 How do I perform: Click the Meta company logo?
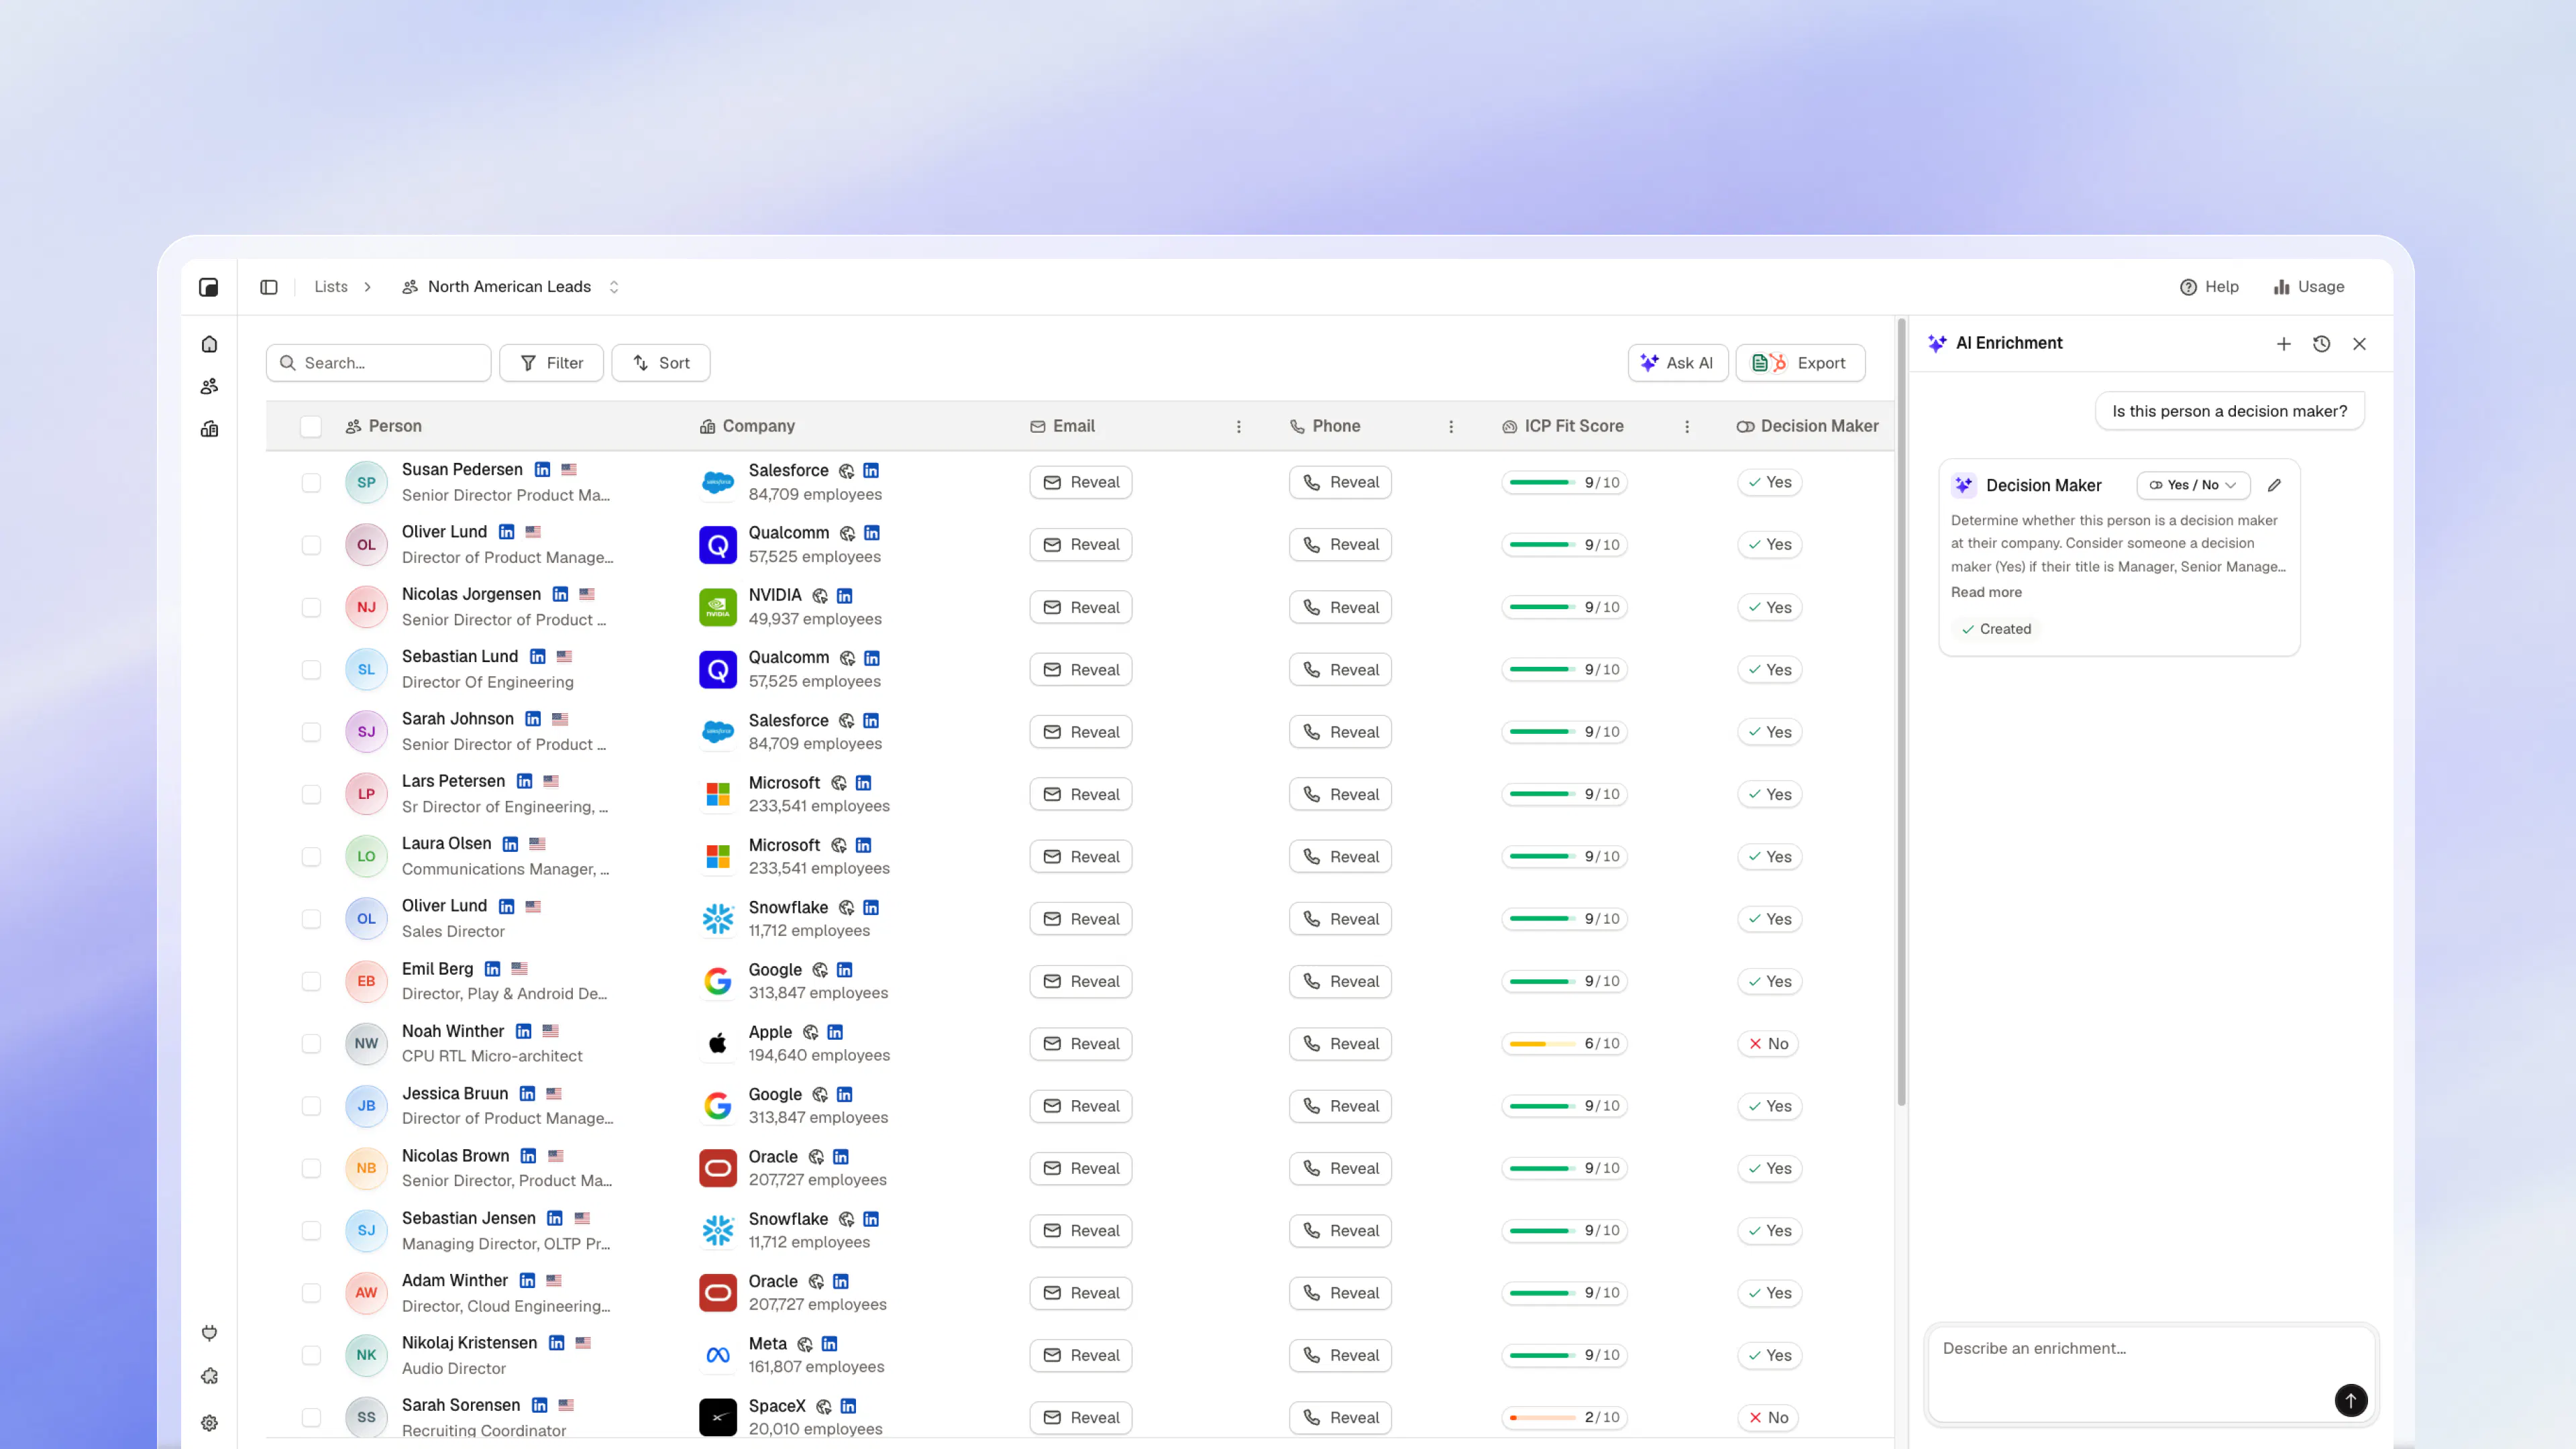718,1356
